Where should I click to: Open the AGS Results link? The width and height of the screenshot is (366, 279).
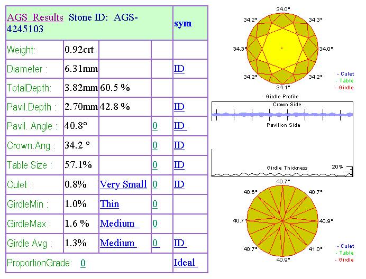(35, 17)
